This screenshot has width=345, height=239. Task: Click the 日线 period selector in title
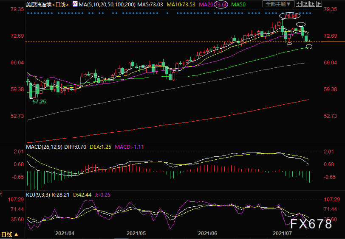(x=60, y=4)
